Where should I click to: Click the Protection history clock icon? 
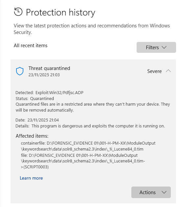click(18, 12)
